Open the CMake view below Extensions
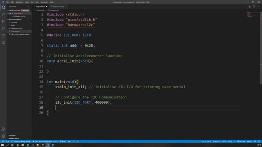 pyautogui.click(x=3, y=43)
